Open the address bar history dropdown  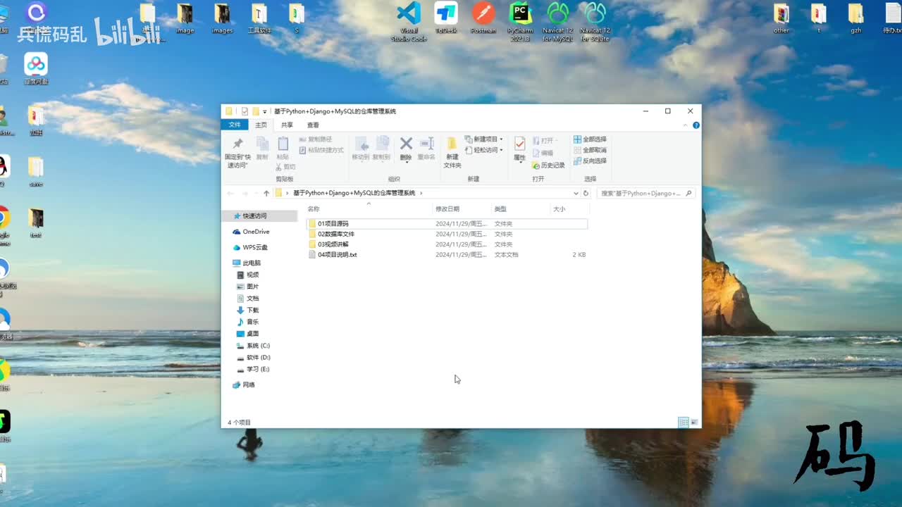[576, 193]
